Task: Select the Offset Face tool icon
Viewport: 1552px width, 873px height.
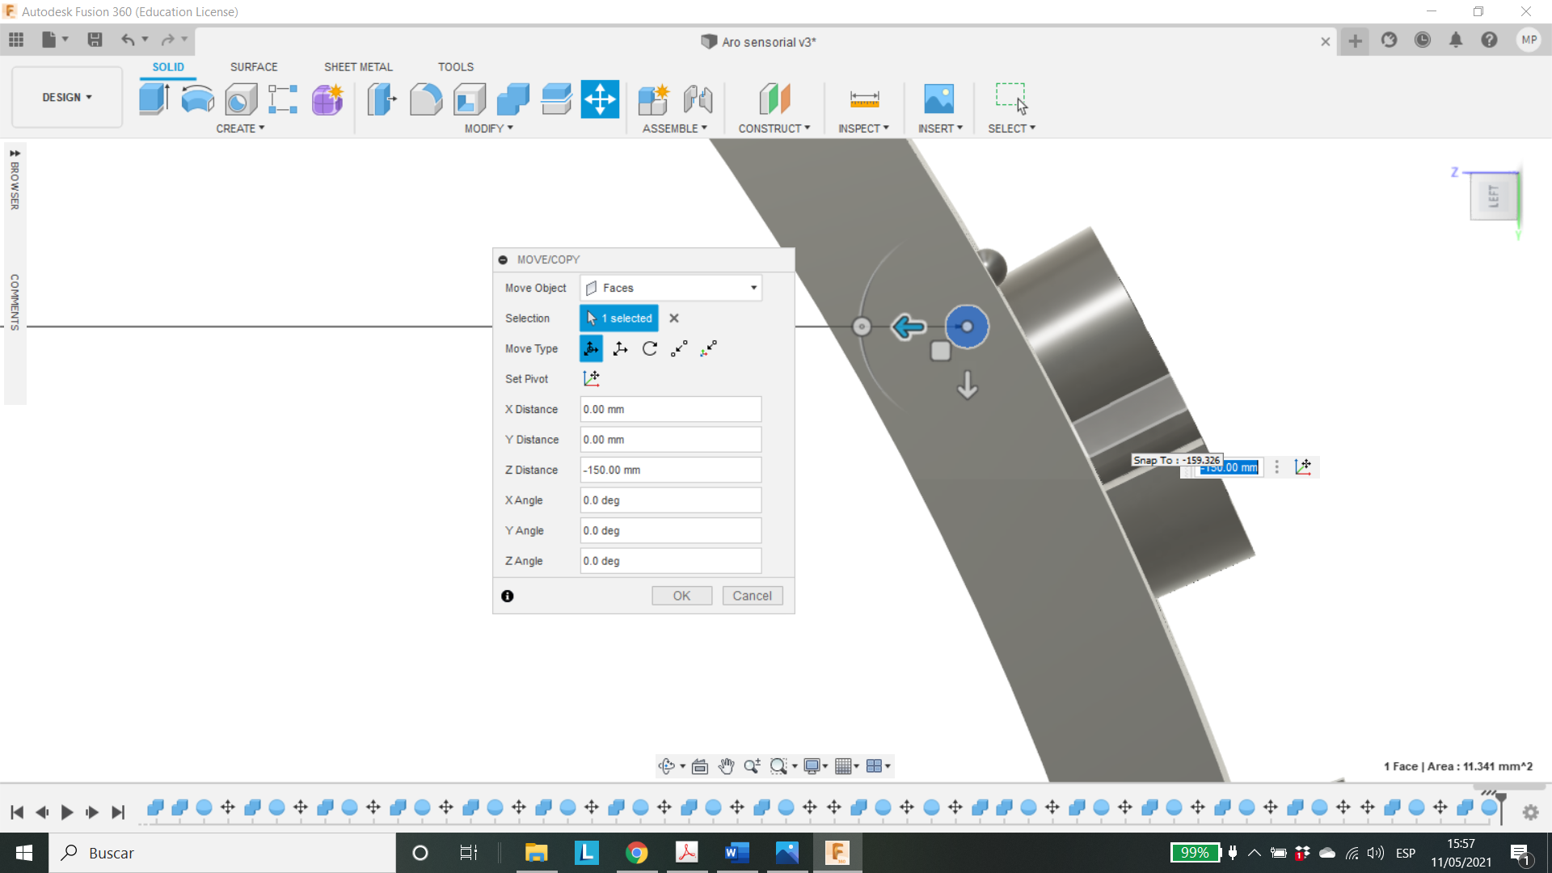Action: [x=556, y=99]
